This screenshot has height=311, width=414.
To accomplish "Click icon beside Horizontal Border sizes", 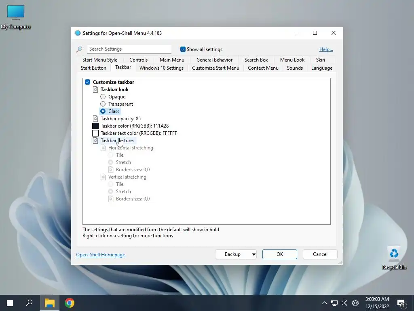I will pyautogui.click(x=111, y=170).
